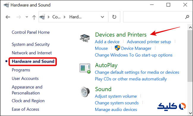Close the Hardware and Sound window

(185, 5)
